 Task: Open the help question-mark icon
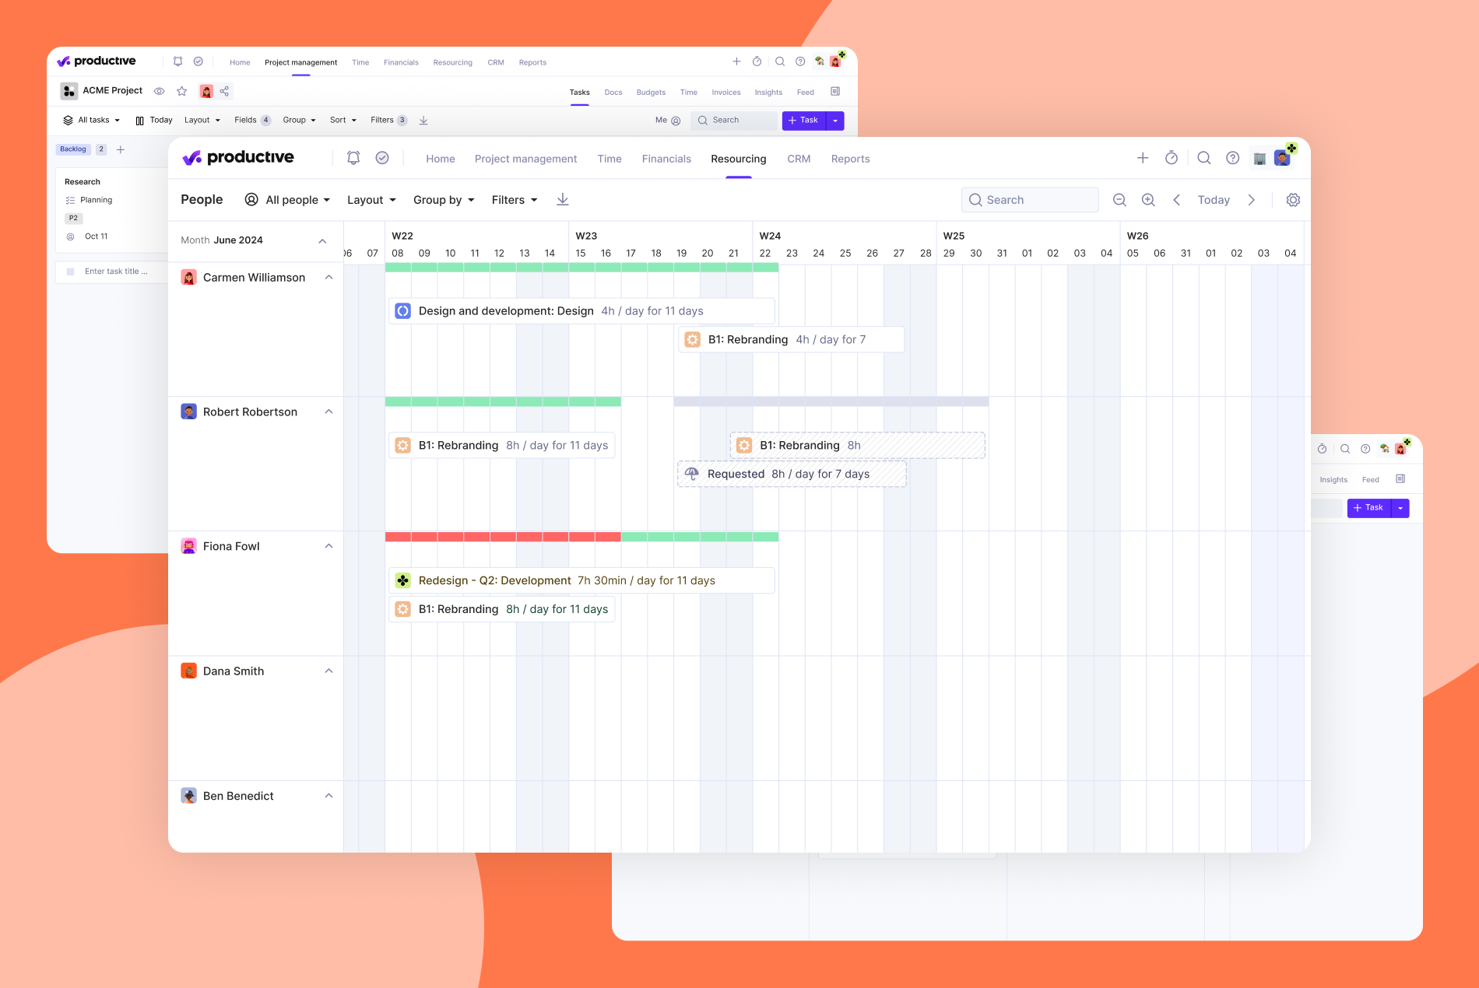[1233, 157]
